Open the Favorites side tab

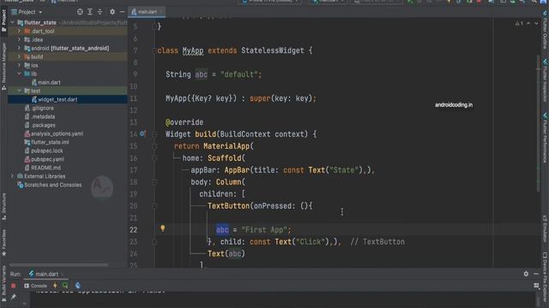click(x=3, y=243)
